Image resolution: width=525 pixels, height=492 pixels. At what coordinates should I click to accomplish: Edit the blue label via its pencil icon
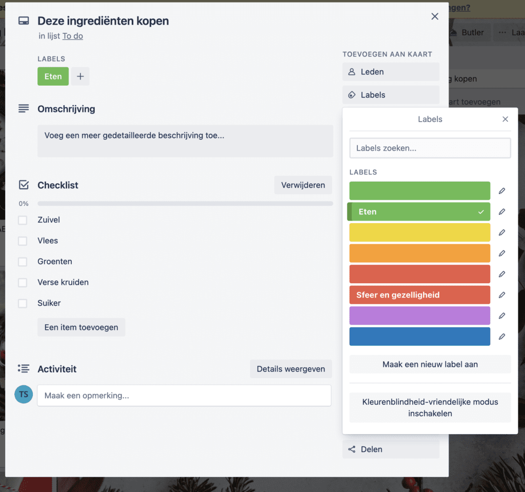pyautogui.click(x=501, y=337)
